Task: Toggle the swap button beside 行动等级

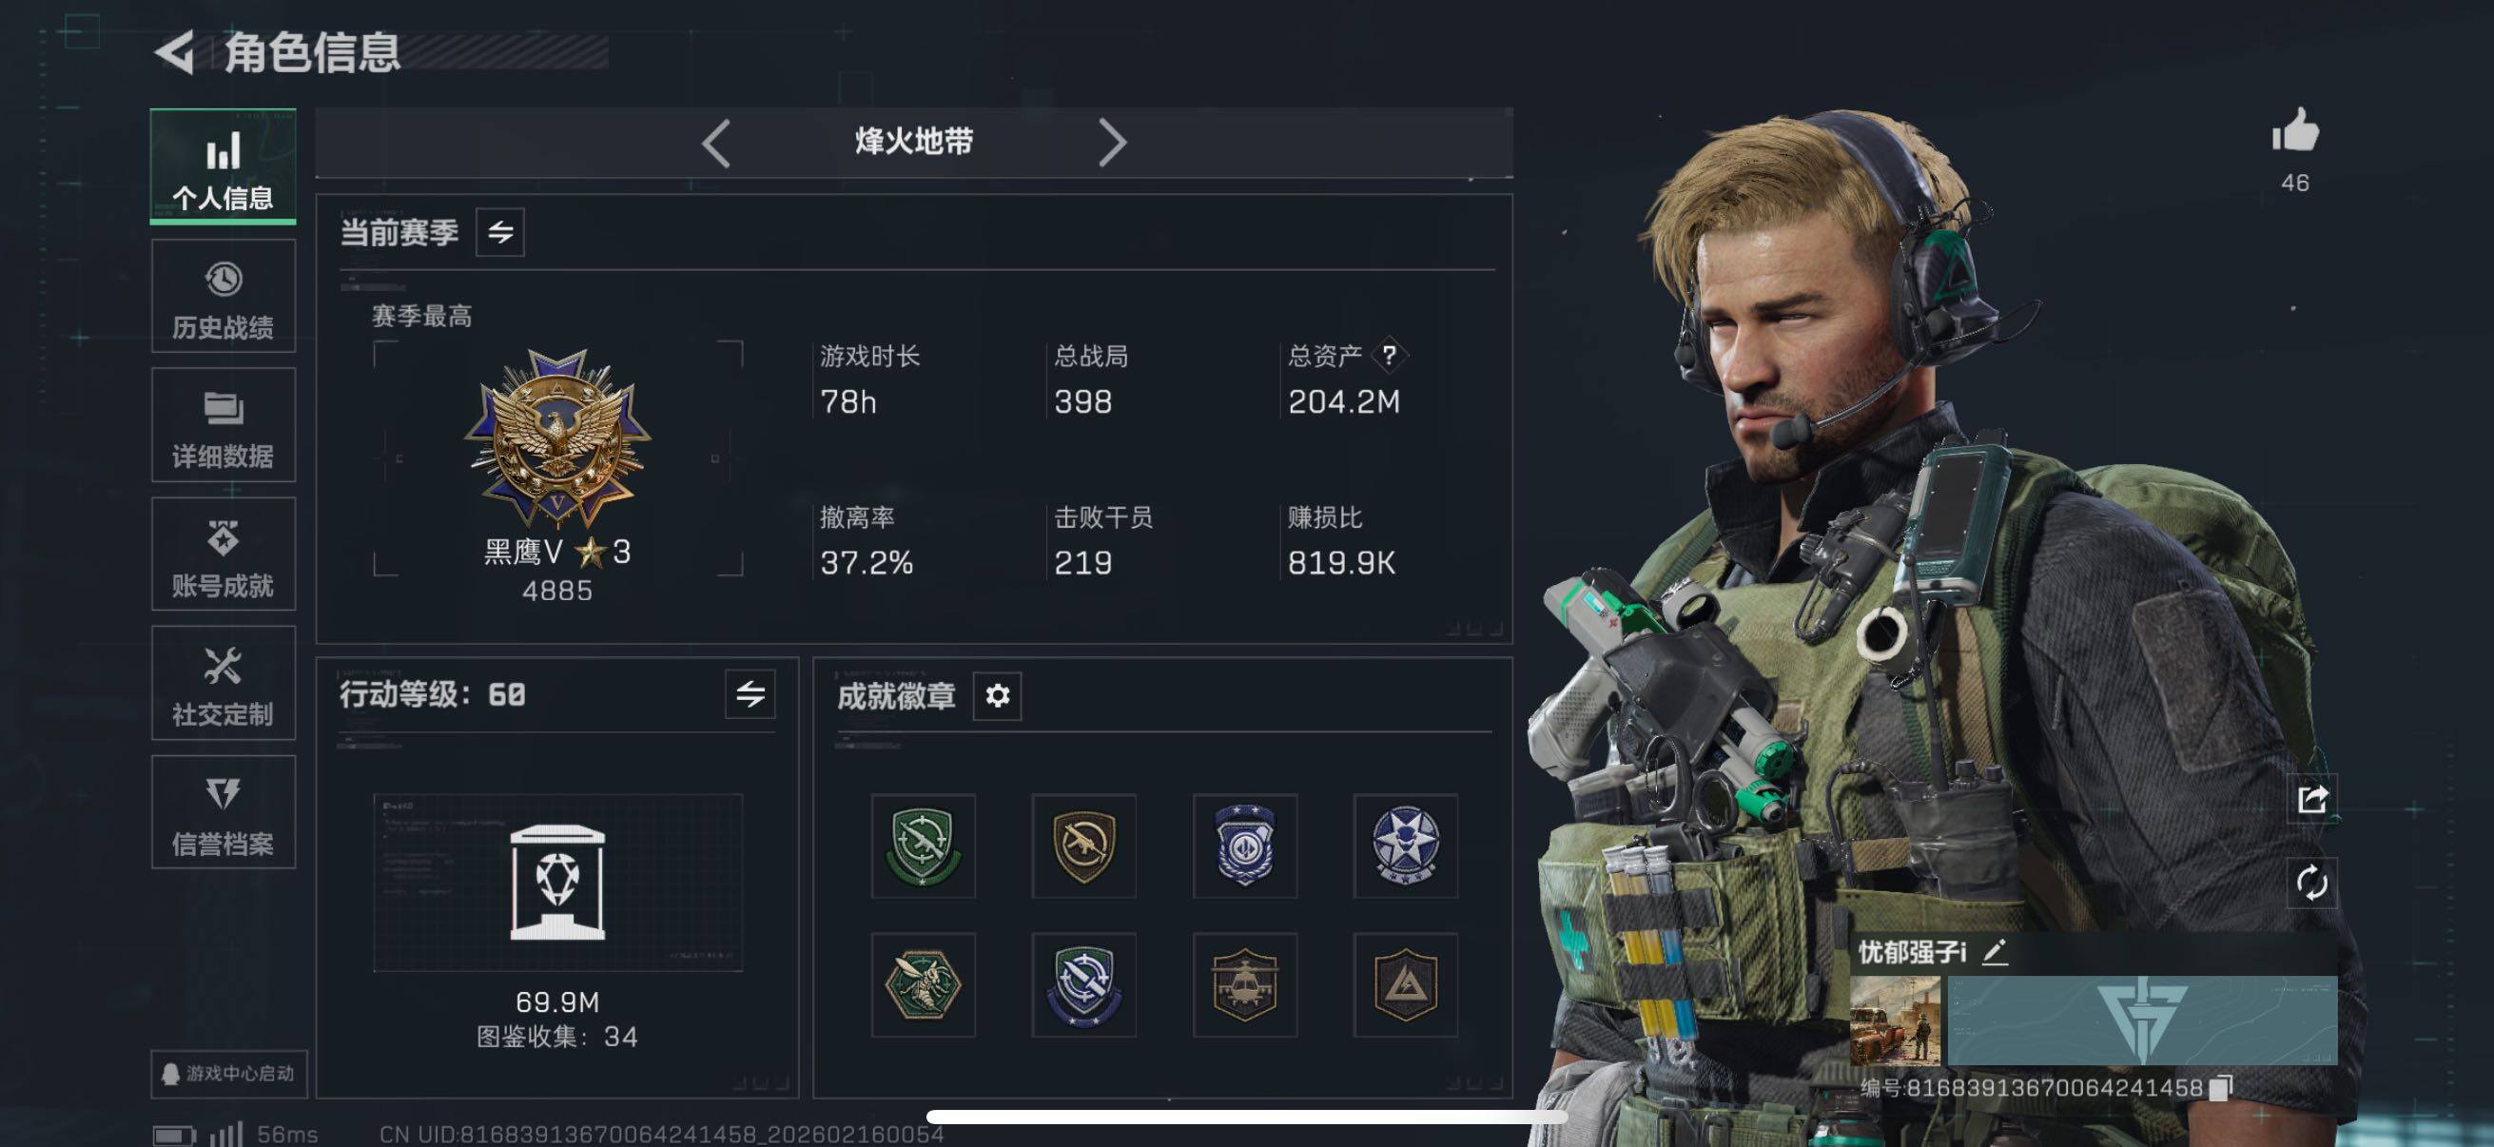Action: click(x=750, y=693)
